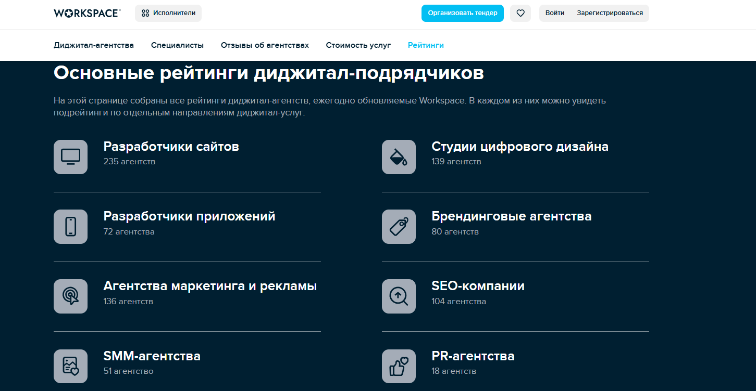Click the Workspace logo

pyautogui.click(x=87, y=13)
